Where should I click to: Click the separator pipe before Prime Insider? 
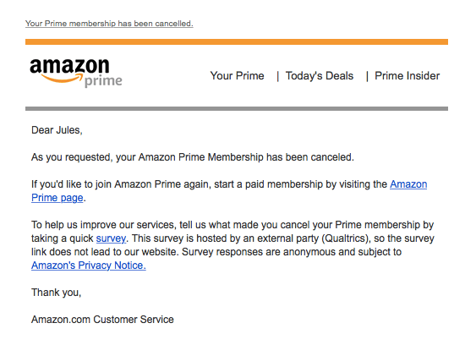pyautogui.click(x=367, y=76)
